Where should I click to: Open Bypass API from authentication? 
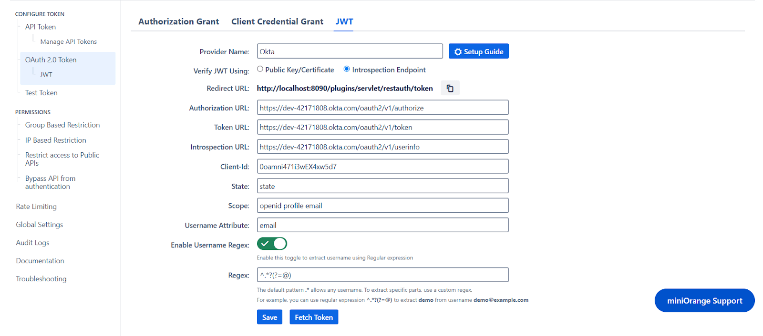50,182
